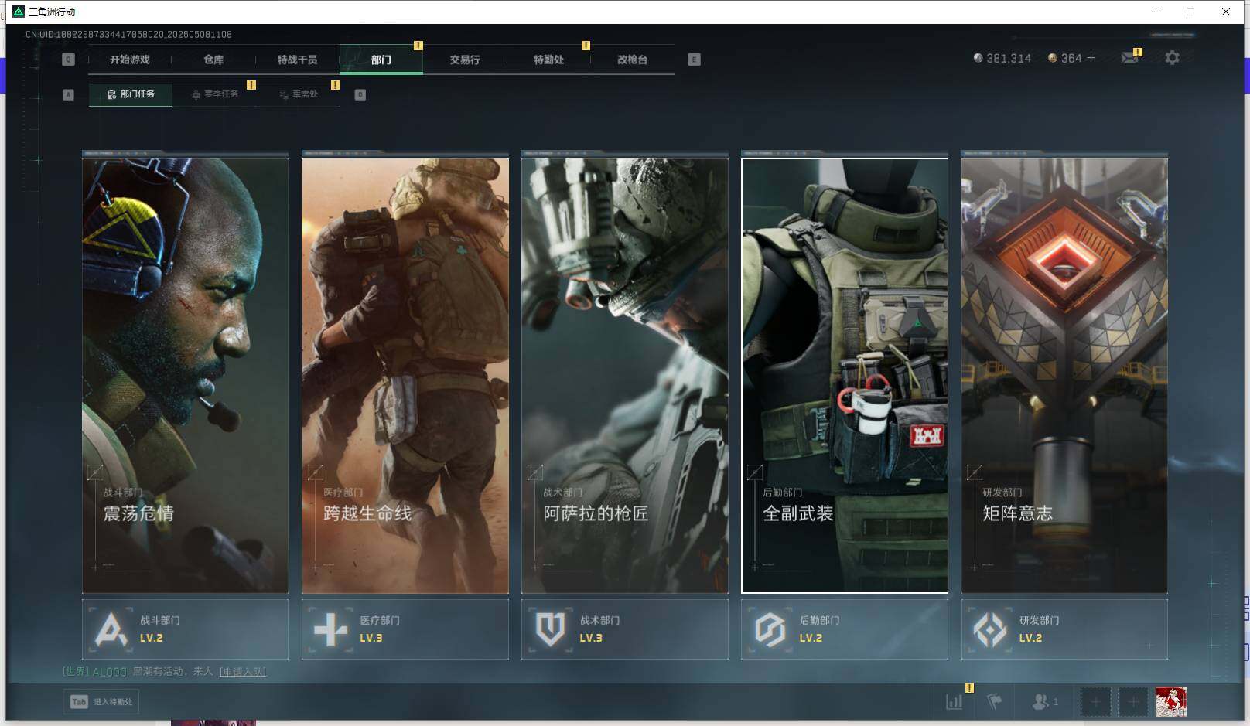Open the mail inbox icon

tap(1129, 58)
